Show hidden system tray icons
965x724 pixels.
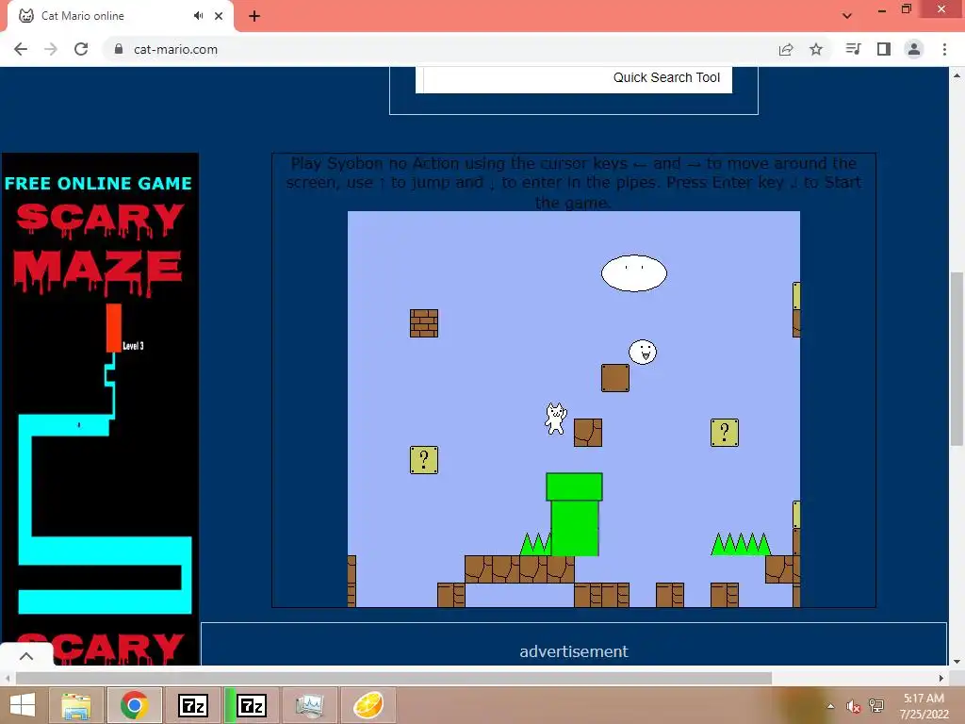click(x=831, y=706)
